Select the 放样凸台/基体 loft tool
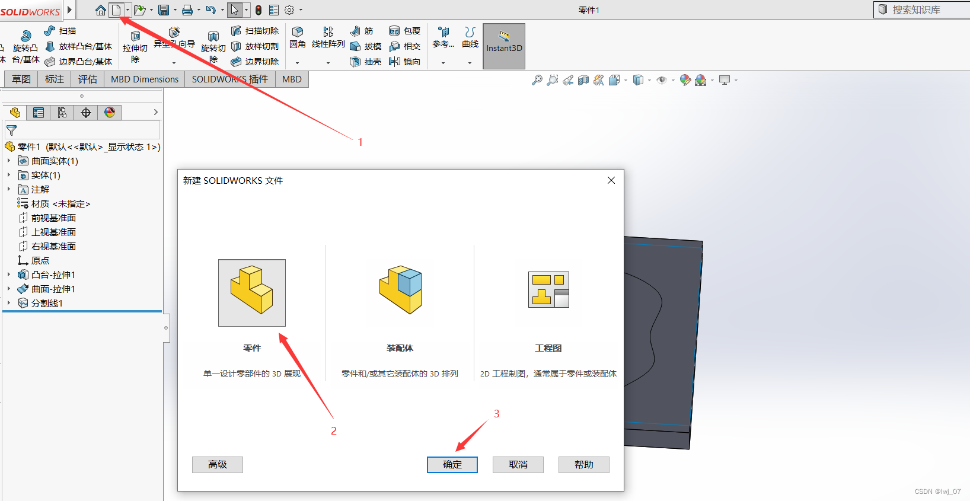 click(78, 46)
